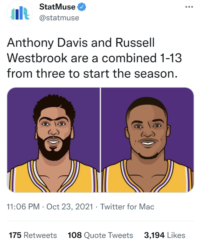This screenshot has height=244, width=202.
Task: Open the Russell Westbrook illustration
Action: (x=148, y=140)
